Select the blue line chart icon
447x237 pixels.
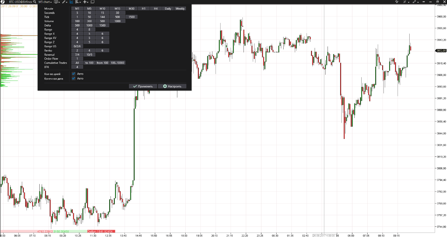click(71, 2)
